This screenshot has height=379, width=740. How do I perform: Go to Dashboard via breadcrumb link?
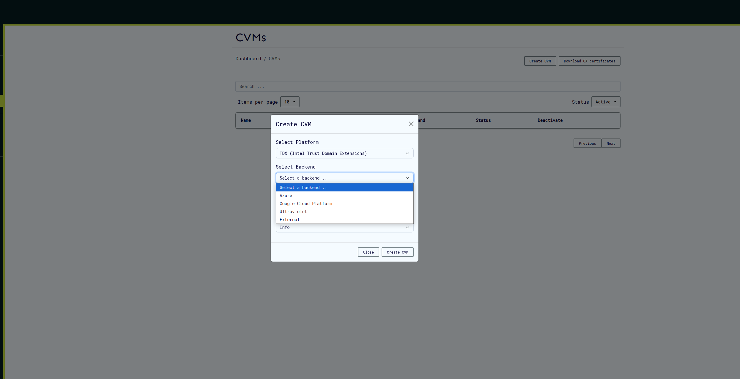[248, 59]
